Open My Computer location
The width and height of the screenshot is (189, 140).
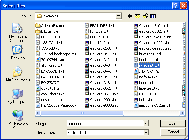(18, 96)
